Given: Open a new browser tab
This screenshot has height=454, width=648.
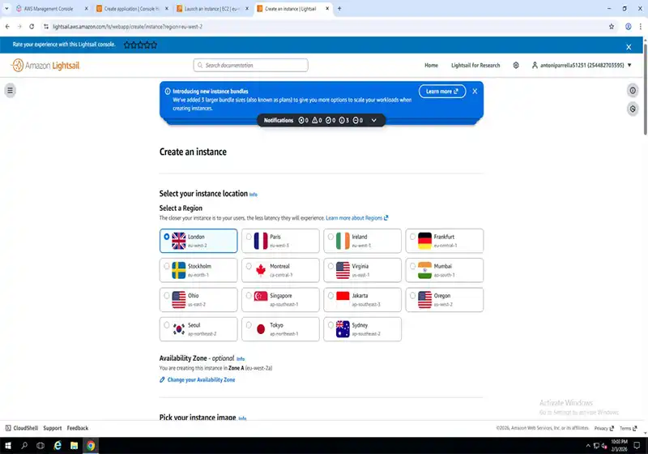Looking at the screenshot, I should (x=339, y=8).
